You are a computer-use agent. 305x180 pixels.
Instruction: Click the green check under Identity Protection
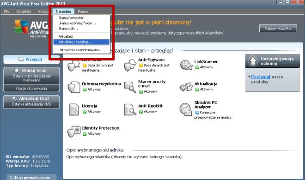(x=85, y=133)
